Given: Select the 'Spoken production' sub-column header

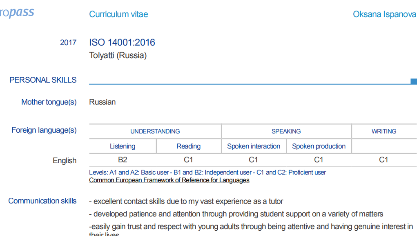Looking at the screenshot, I should [319, 146].
